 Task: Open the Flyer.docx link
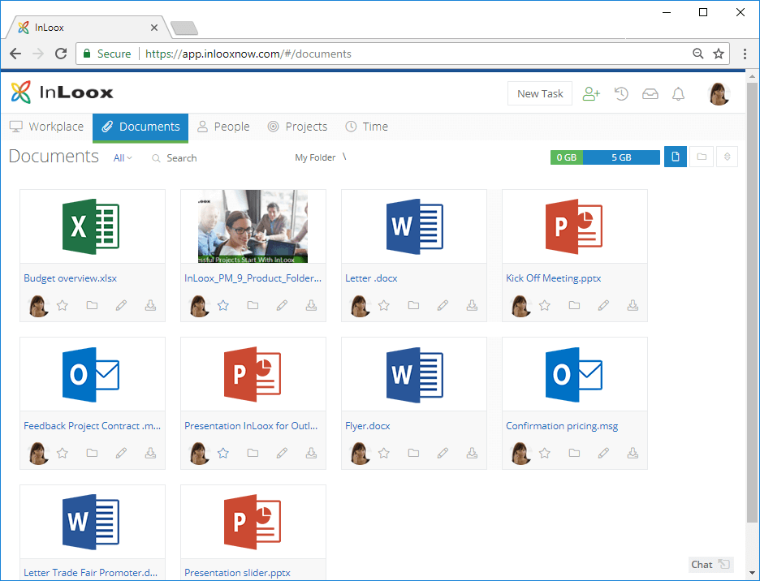pyautogui.click(x=367, y=426)
